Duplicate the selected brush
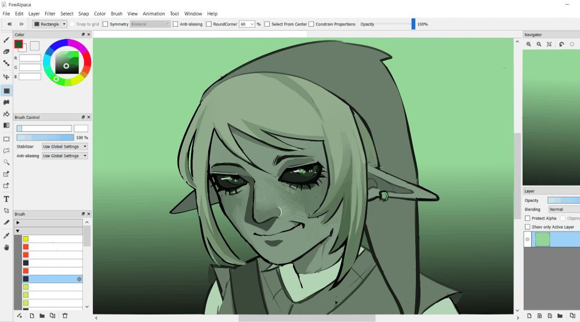This screenshot has height=322, width=580. click(53, 316)
